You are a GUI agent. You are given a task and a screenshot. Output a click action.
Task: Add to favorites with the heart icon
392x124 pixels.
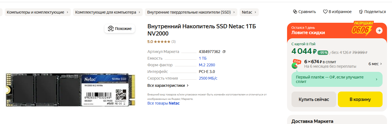pos(325,12)
